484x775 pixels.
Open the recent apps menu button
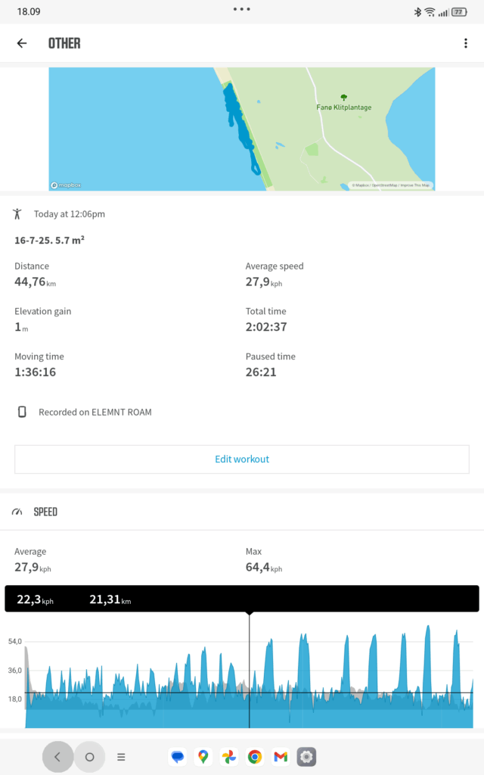coord(121,757)
